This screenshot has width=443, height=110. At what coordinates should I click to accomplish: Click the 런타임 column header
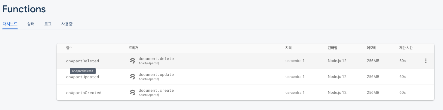coord(332,48)
